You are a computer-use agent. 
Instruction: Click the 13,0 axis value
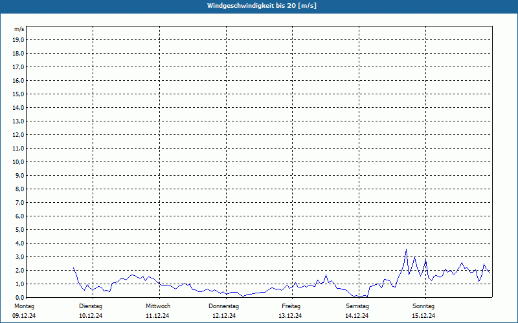(18, 121)
